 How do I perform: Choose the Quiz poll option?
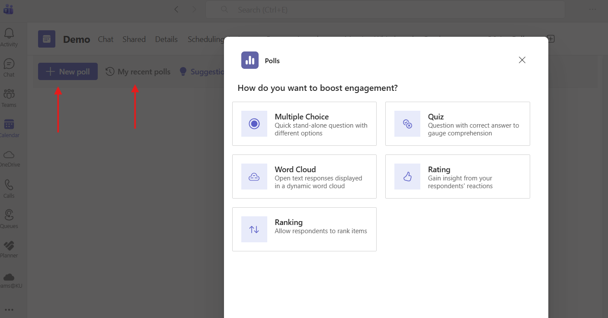pos(457,124)
